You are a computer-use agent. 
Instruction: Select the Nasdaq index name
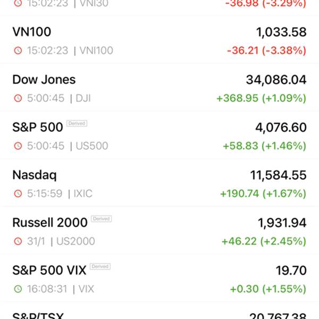point(35,175)
